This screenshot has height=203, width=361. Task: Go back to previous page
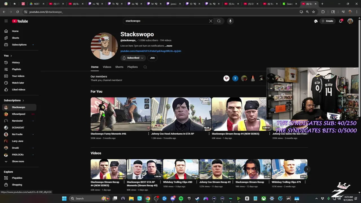click(x=4, y=12)
